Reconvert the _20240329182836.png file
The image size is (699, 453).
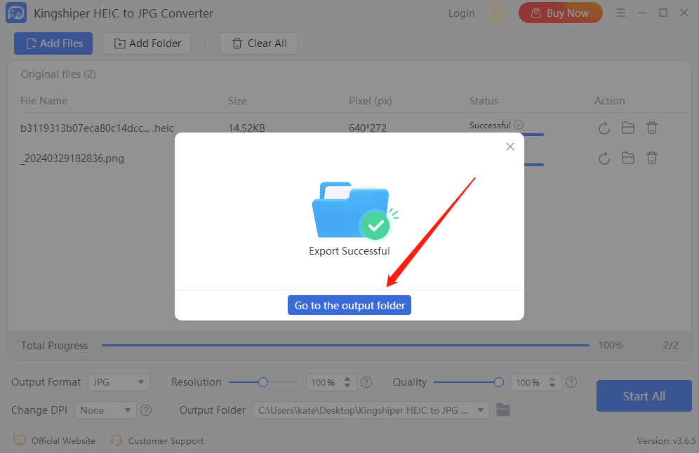(x=604, y=158)
